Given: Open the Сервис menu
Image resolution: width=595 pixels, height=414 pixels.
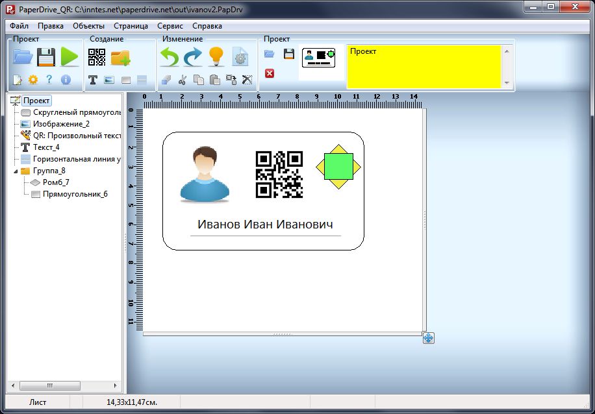Looking at the screenshot, I should (170, 26).
